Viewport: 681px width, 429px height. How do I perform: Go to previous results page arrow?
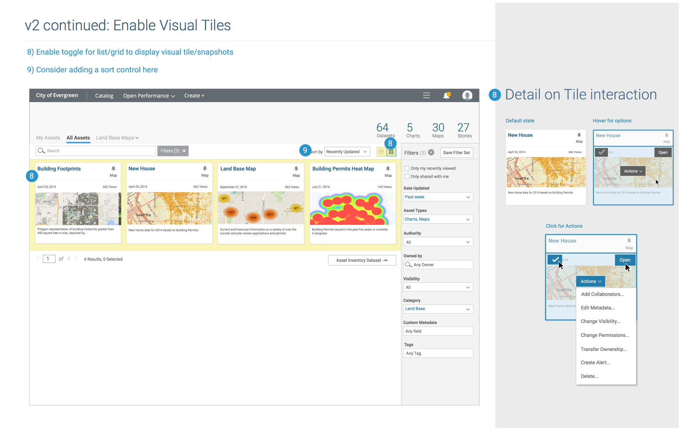(38, 259)
